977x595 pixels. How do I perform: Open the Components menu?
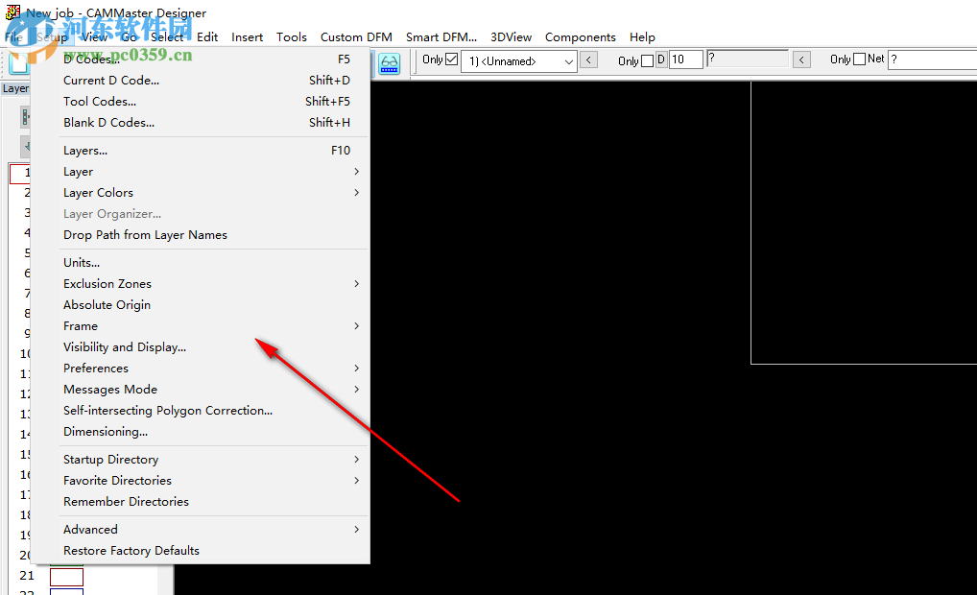pos(580,36)
